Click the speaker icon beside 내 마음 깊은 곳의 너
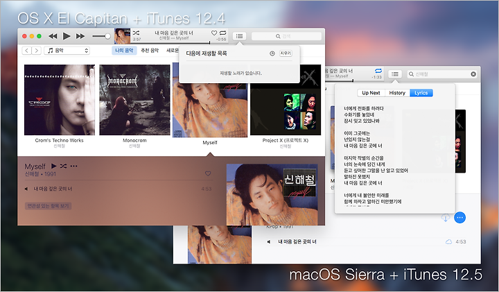 tap(26, 189)
